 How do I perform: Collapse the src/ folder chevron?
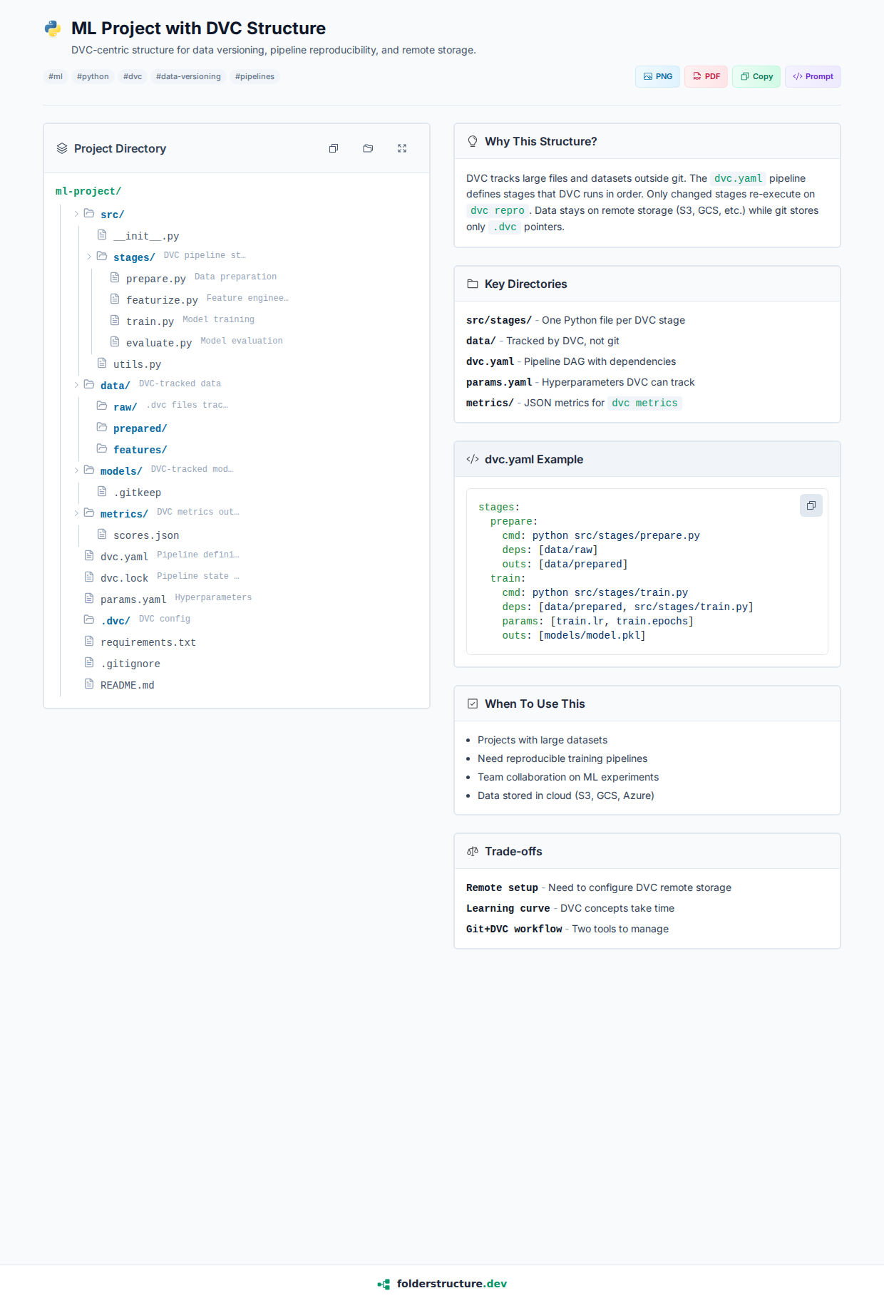click(76, 214)
